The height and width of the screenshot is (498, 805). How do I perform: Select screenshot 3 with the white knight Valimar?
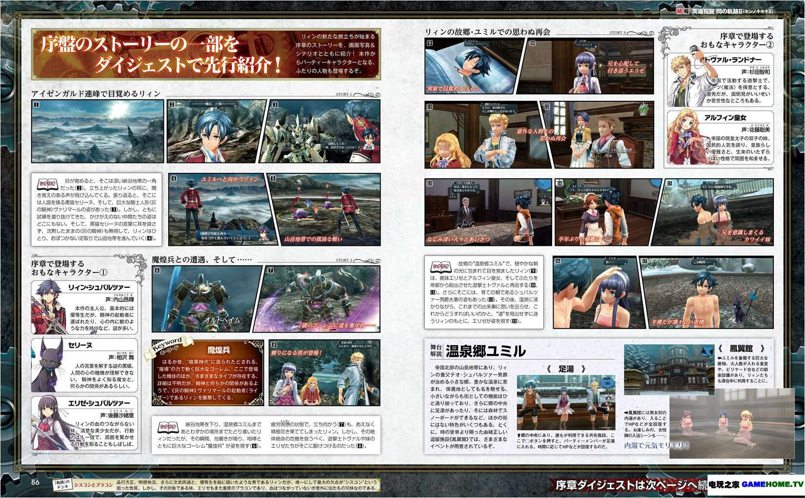[320, 131]
